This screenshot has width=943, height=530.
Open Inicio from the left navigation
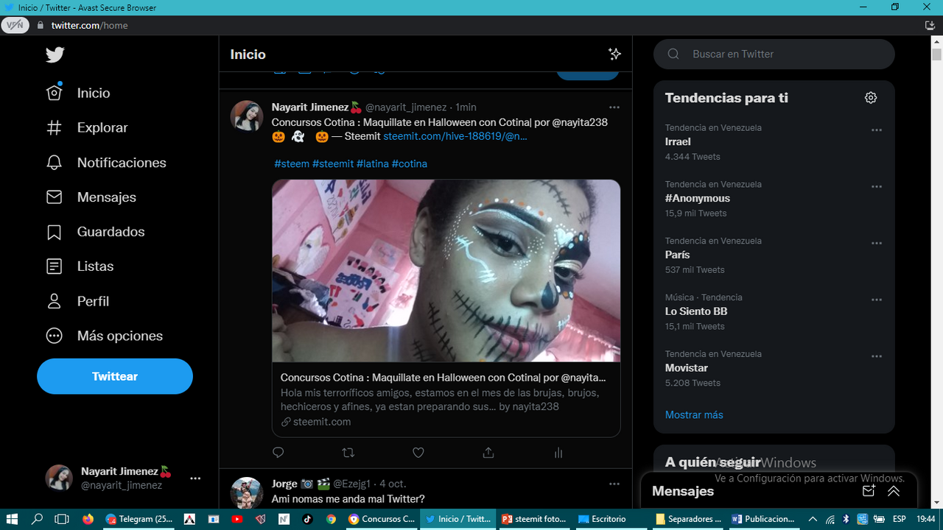[78, 93]
